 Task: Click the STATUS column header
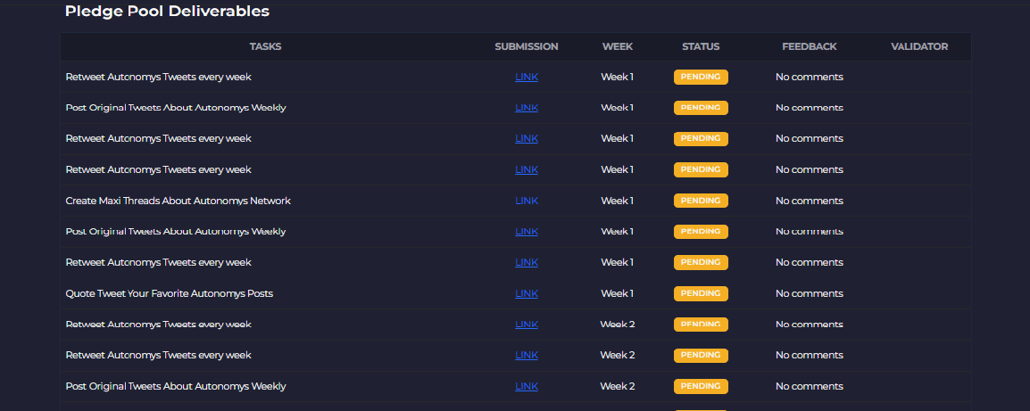(701, 46)
